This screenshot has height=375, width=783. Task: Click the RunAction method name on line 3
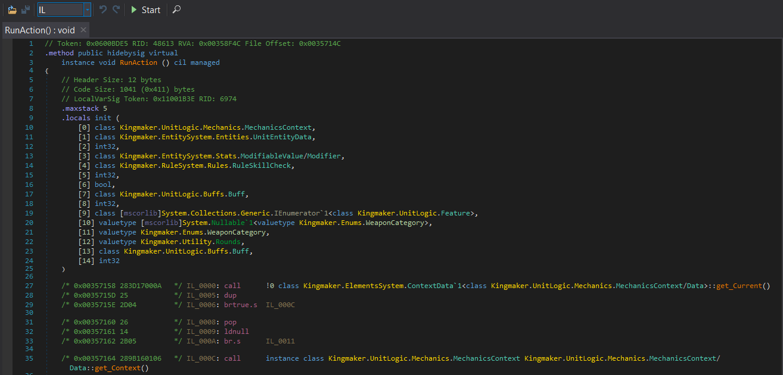point(139,62)
